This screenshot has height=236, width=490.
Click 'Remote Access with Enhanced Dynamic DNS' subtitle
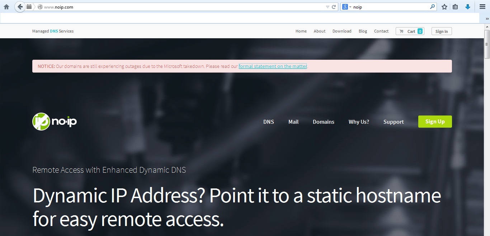point(109,170)
